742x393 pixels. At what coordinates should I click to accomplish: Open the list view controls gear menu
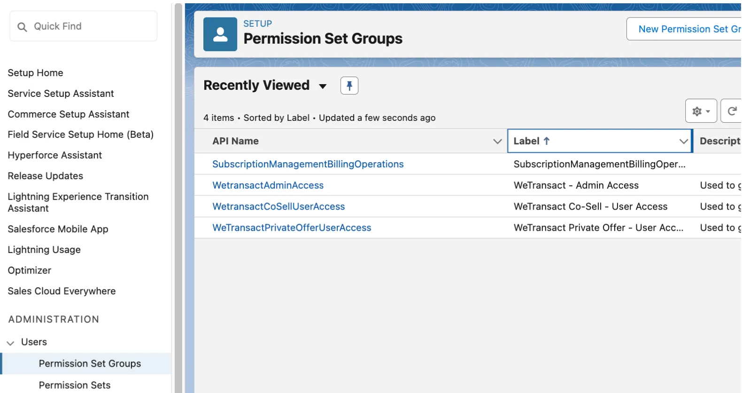[x=701, y=111]
